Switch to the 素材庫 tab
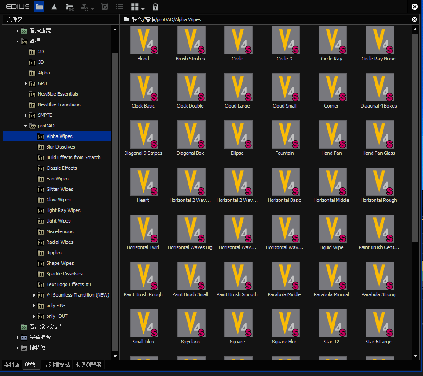Image resolution: width=423 pixels, height=376 pixels. tap(11, 365)
